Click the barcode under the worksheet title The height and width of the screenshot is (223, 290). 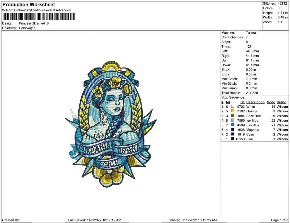pos(38,16)
